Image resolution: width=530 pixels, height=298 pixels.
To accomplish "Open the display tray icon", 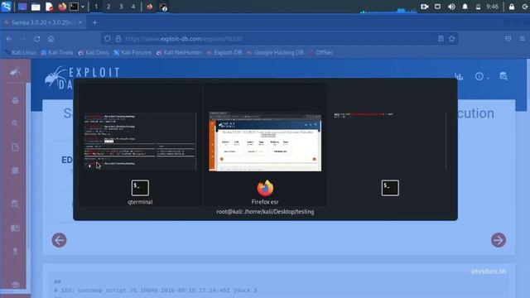I will [438, 7].
